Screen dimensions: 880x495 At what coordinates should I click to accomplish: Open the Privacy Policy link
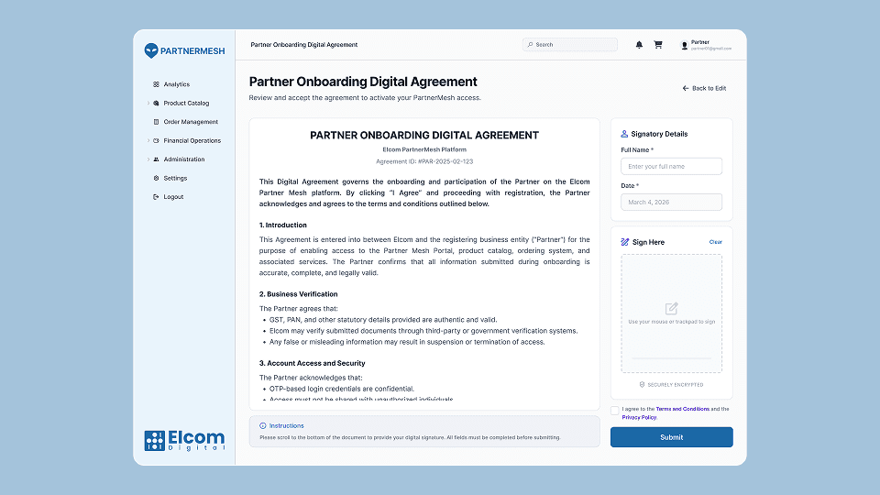(639, 417)
